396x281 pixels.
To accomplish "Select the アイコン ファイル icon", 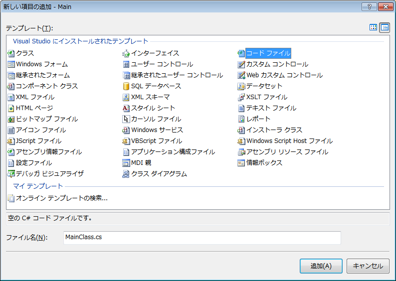I will tap(11, 130).
